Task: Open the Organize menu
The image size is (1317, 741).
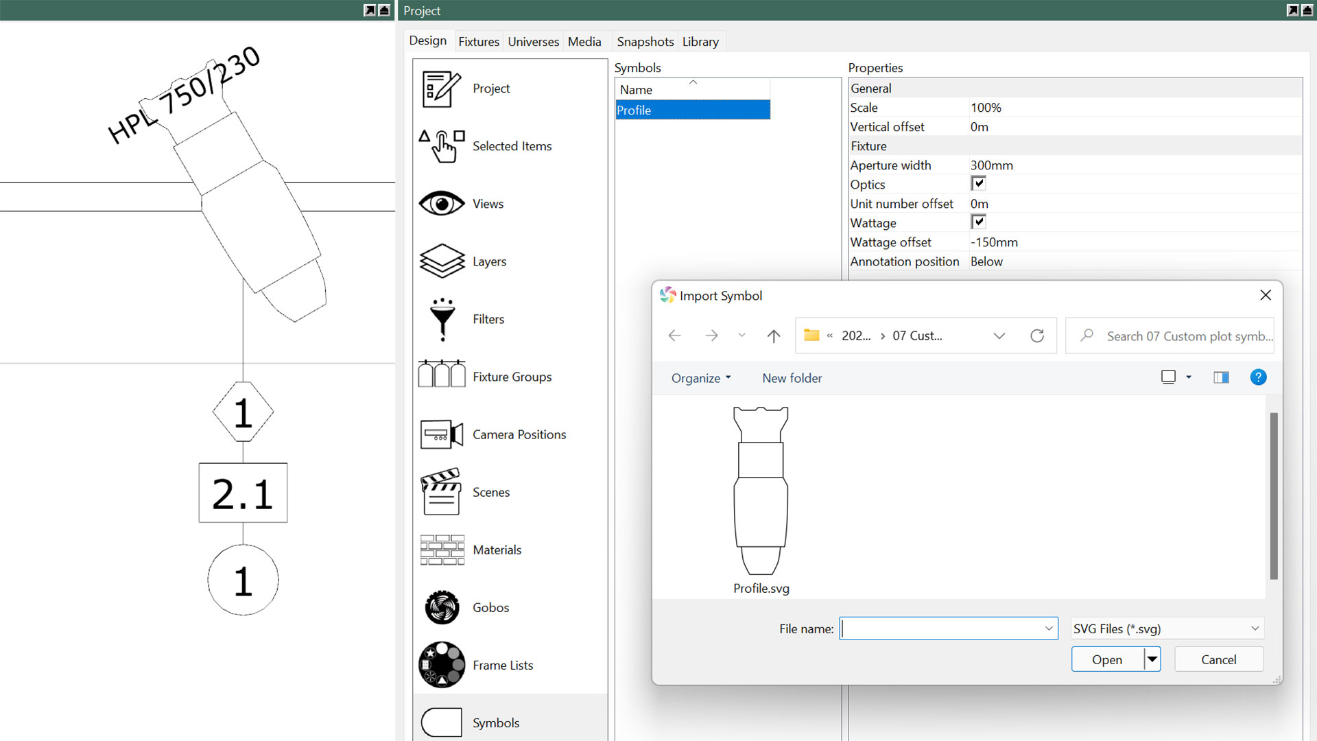Action: point(701,378)
